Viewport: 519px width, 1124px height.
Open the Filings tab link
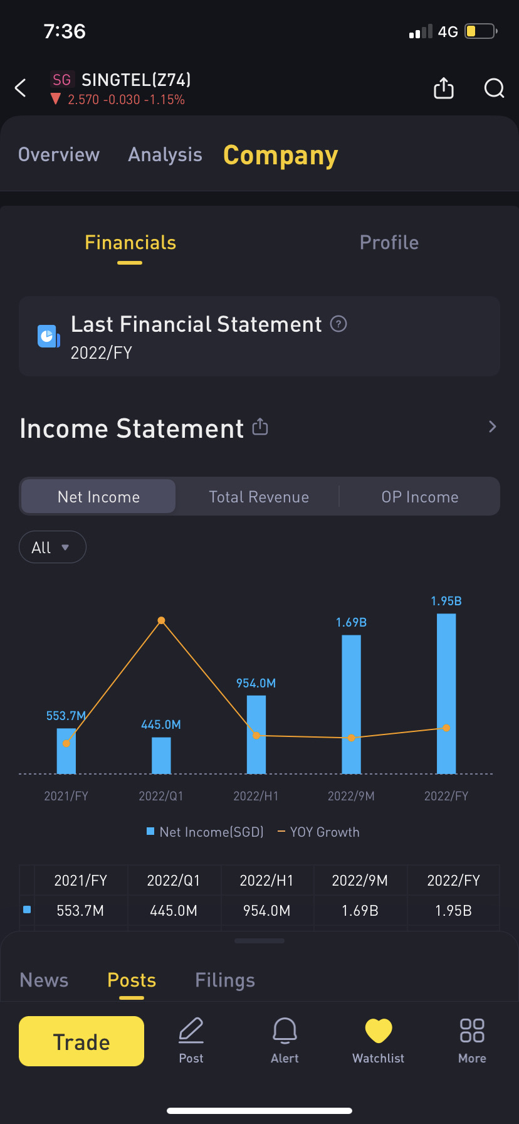coord(225,980)
